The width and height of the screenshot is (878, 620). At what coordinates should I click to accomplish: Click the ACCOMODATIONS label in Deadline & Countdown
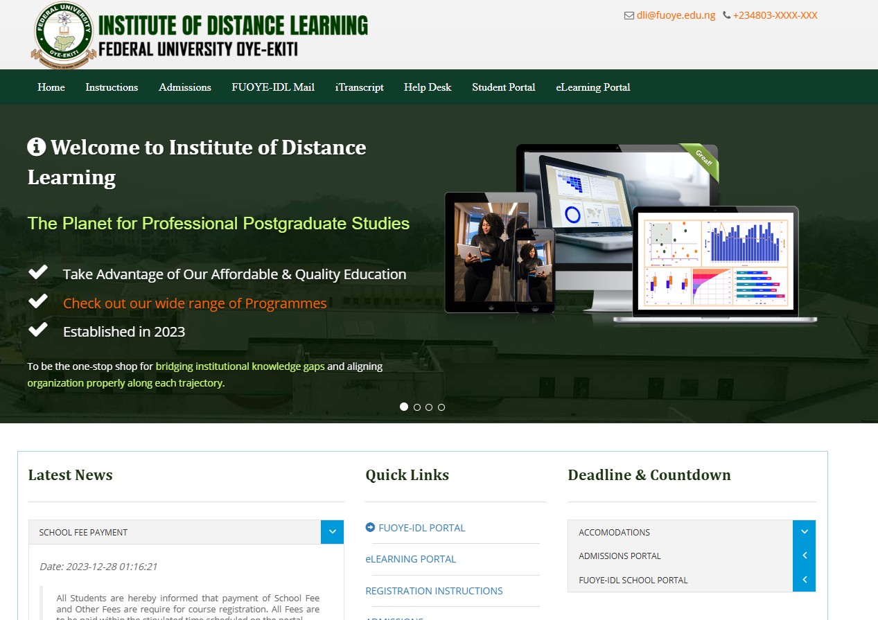[x=615, y=533]
